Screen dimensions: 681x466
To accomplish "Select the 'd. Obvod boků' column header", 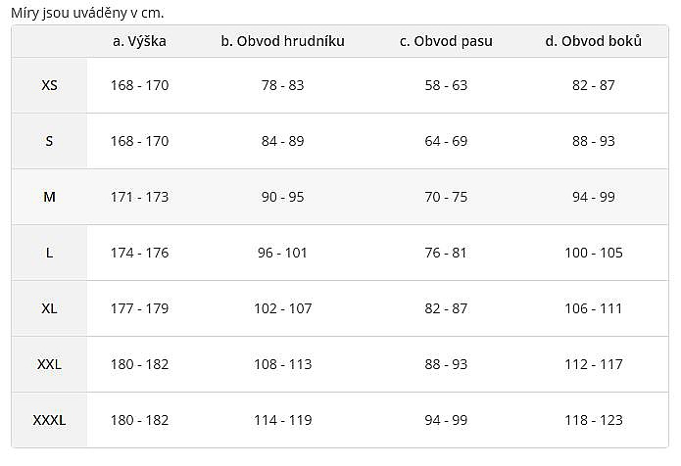I will 593,41.
